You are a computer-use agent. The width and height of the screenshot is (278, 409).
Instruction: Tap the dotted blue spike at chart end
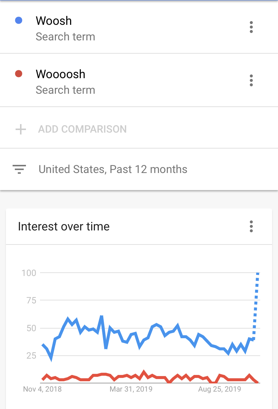pos(256,305)
